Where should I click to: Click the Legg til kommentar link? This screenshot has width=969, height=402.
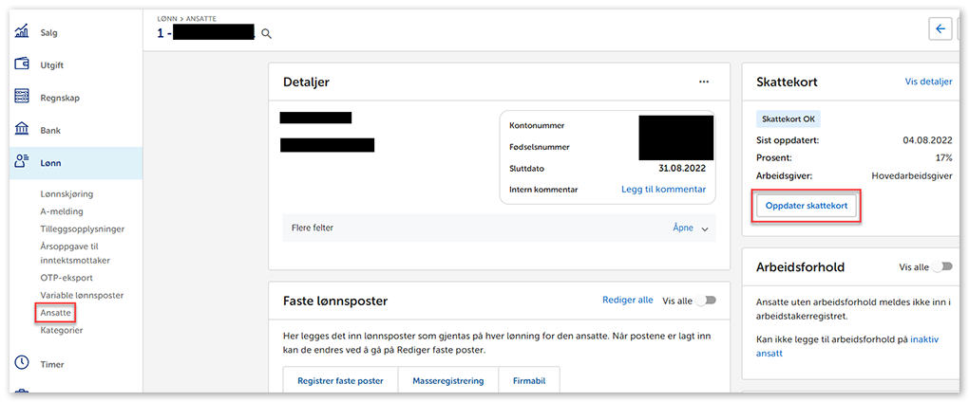(663, 189)
